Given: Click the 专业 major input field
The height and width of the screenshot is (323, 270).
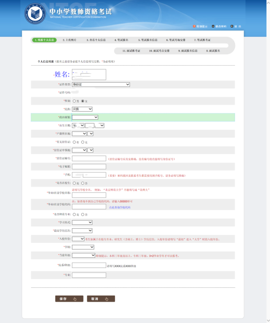Looking at the screenshot, I should point(89,275).
